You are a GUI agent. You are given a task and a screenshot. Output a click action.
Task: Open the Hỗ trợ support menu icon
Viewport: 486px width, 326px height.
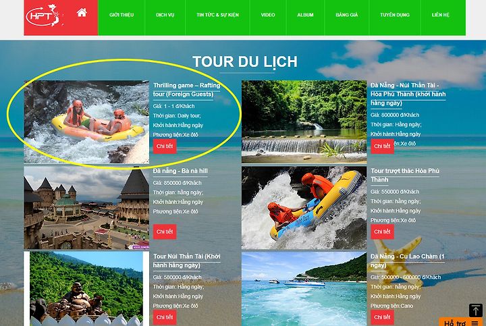coord(475,323)
